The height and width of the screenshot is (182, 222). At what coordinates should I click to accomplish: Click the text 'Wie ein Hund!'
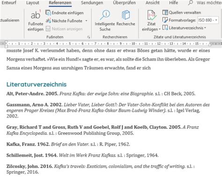(x=65, y=59)
